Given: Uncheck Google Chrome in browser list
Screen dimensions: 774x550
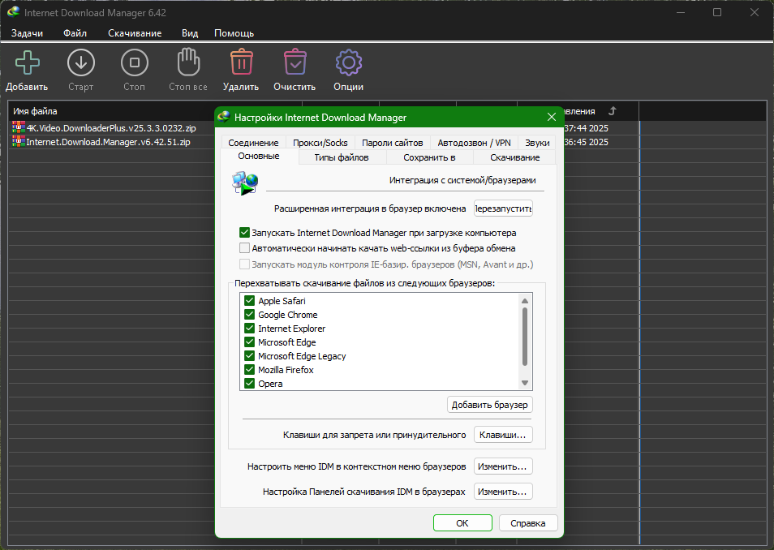Looking at the screenshot, I should tap(250, 315).
